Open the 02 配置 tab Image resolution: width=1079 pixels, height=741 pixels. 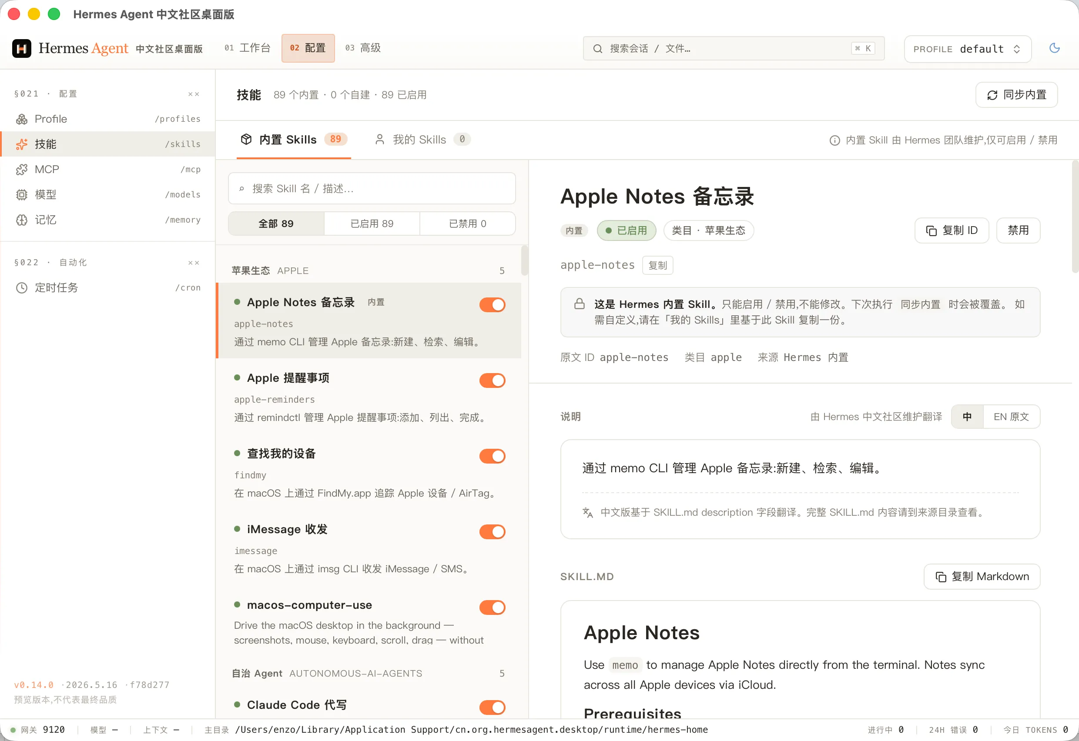pyautogui.click(x=308, y=48)
